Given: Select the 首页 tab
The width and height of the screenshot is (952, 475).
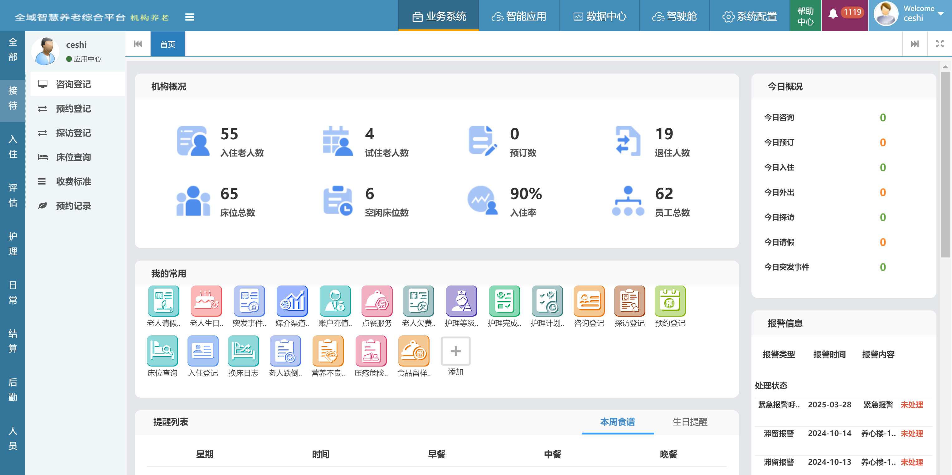Looking at the screenshot, I should [x=168, y=44].
